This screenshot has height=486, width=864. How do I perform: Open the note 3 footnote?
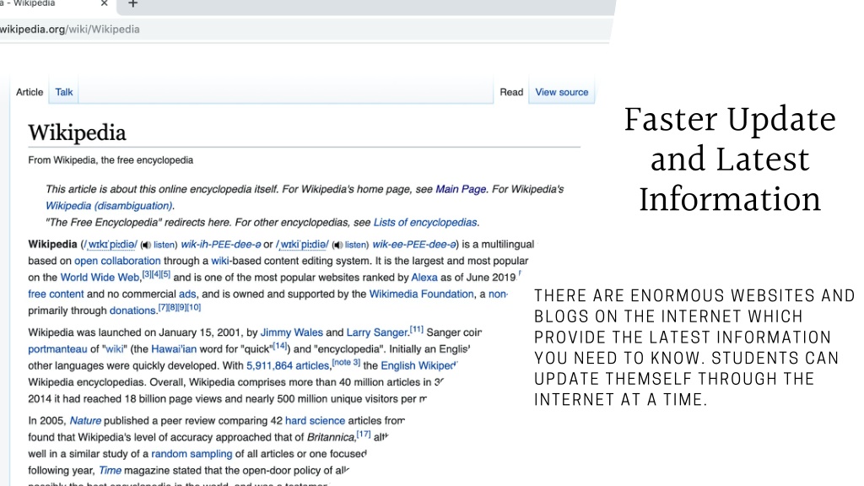click(x=346, y=363)
